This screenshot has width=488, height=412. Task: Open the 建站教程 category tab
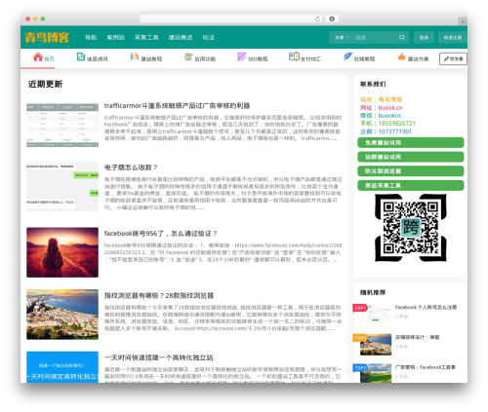151,58
